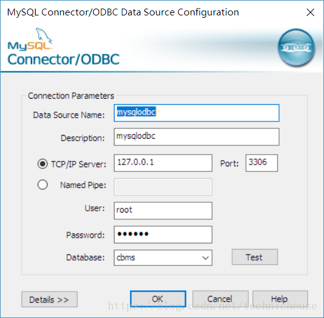Click the Port: label
Image resolution: width=324 pixels, height=318 pixels.
tap(229, 163)
